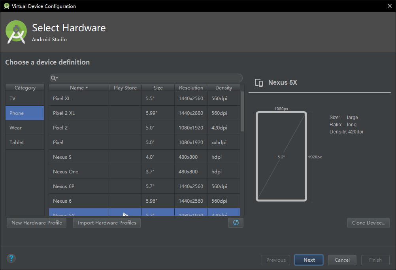
Task: Click the Nexus 5X preview title
Action: click(283, 82)
